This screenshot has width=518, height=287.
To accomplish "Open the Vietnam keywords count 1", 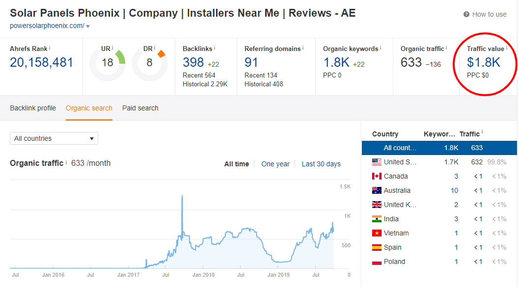I will (x=456, y=233).
